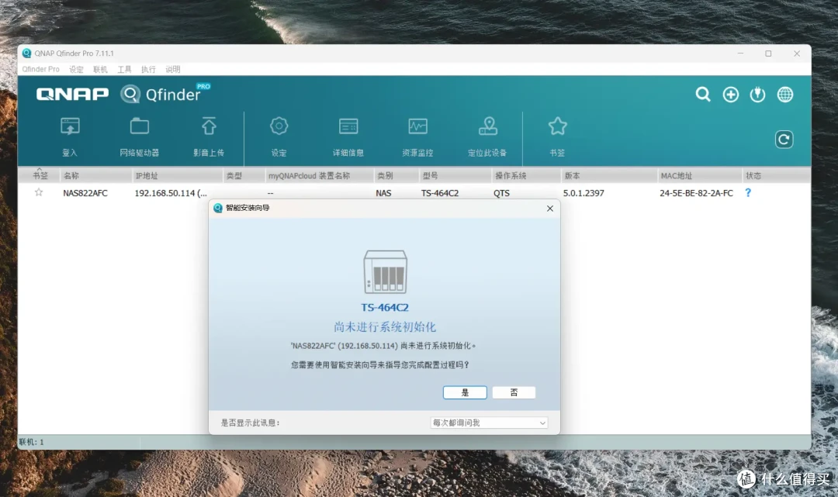This screenshot has height=497, width=838.
Task: Sort by the 操作系统 column header
Action: [526, 176]
